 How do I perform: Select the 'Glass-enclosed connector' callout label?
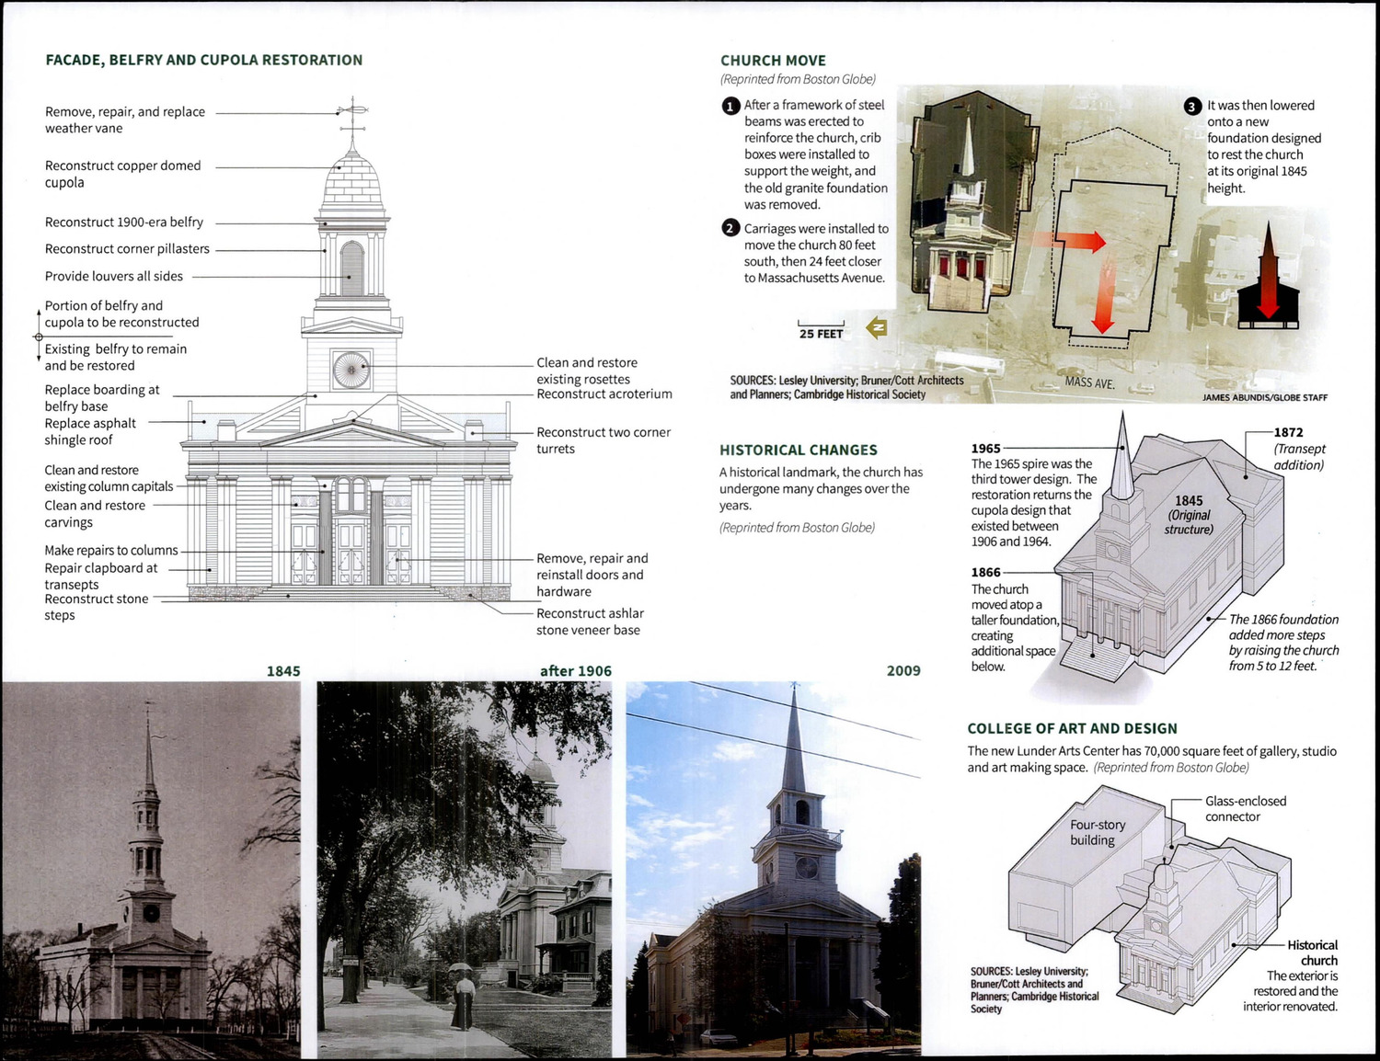1246,809
